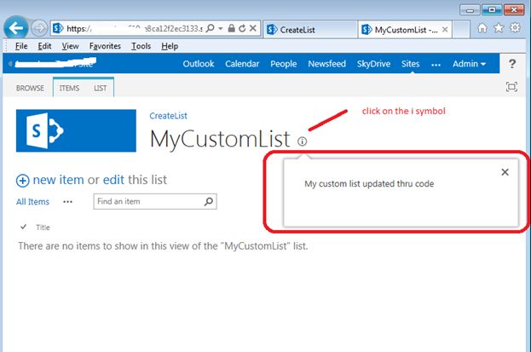Image resolution: width=531 pixels, height=352 pixels.
Task: Select the BROWSE ribbon tab
Action: tap(30, 88)
